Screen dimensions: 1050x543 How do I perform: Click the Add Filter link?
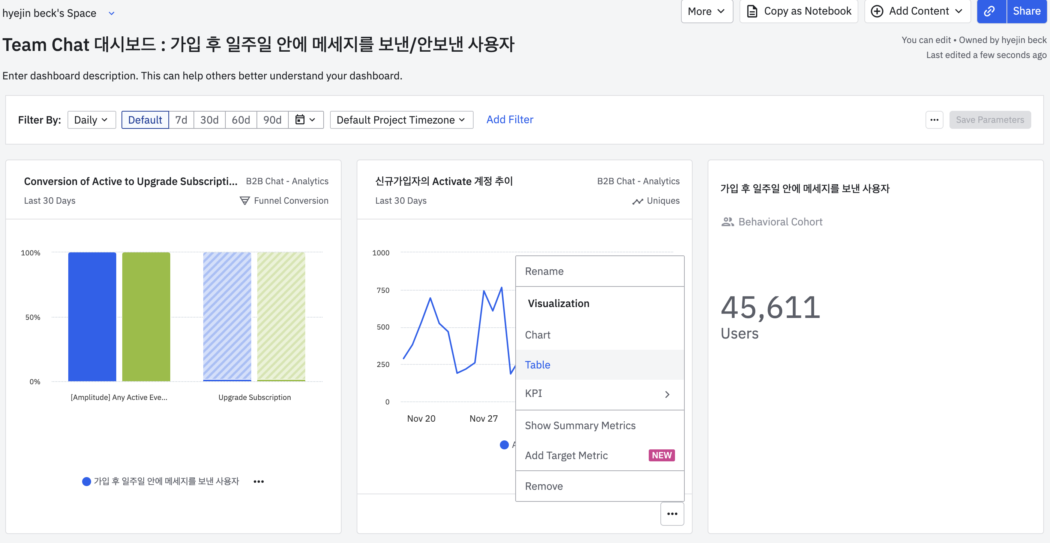tap(510, 119)
